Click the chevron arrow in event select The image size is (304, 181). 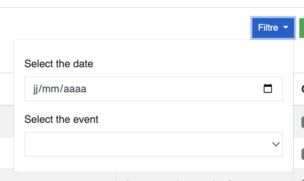click(x=276, y=144)
